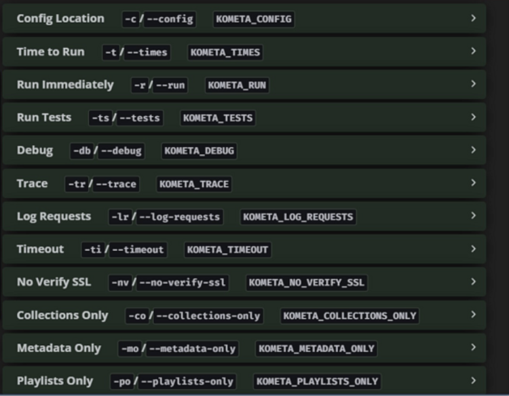Click chevron on Run Immediately row

pos(474,85)
